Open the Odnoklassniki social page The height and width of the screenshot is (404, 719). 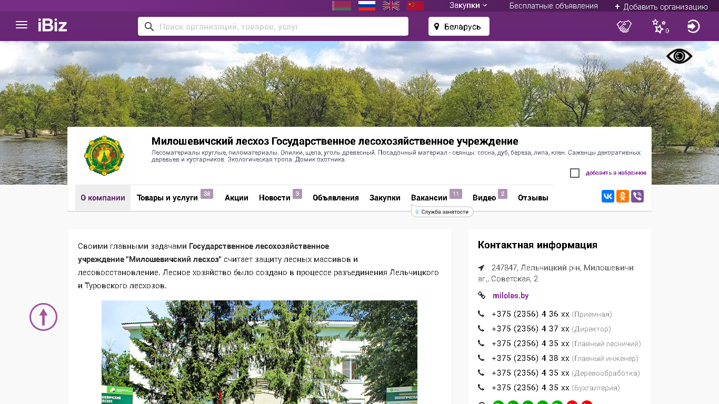pyautogui.click(x=623, y=196)
